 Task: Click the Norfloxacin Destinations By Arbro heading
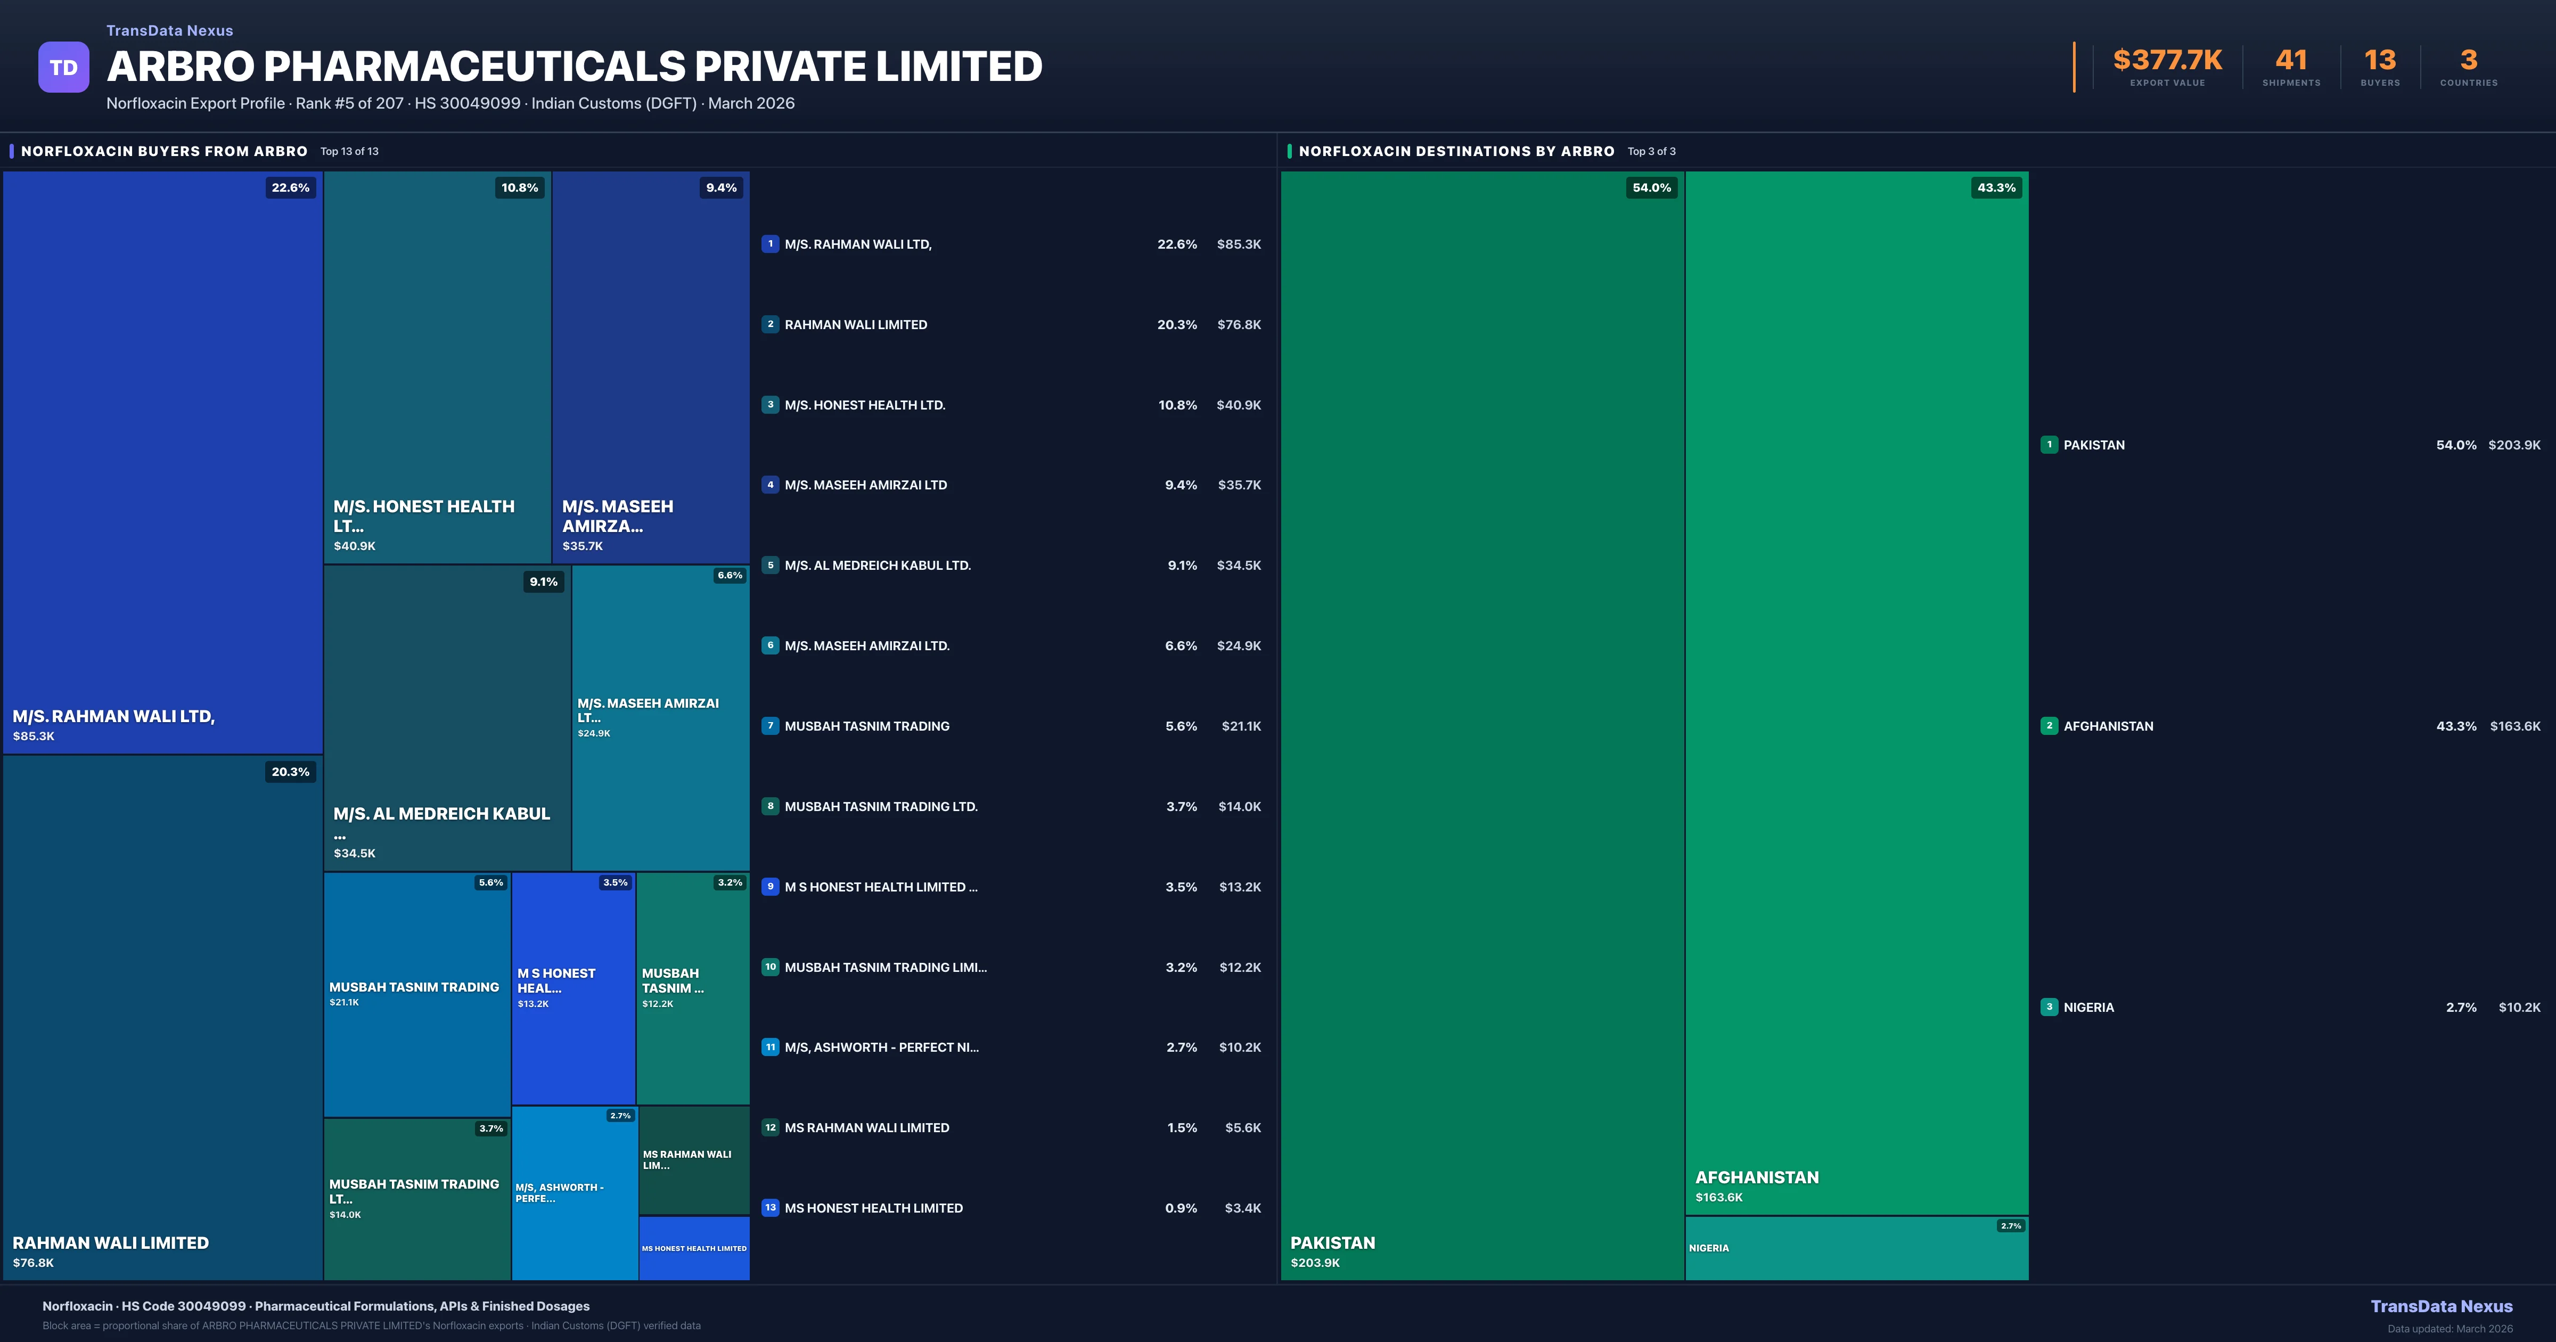(x=1456, y=152)
